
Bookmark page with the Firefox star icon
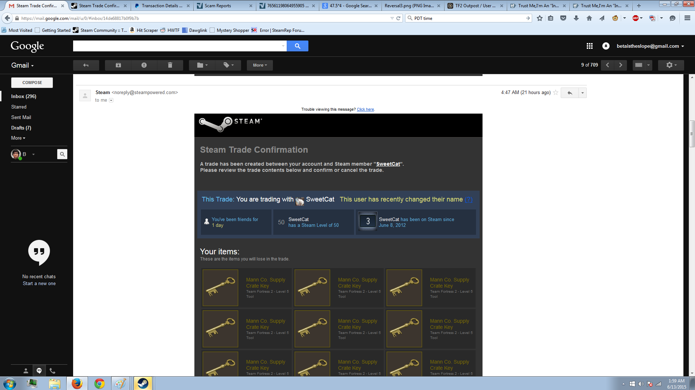[539, 18]
